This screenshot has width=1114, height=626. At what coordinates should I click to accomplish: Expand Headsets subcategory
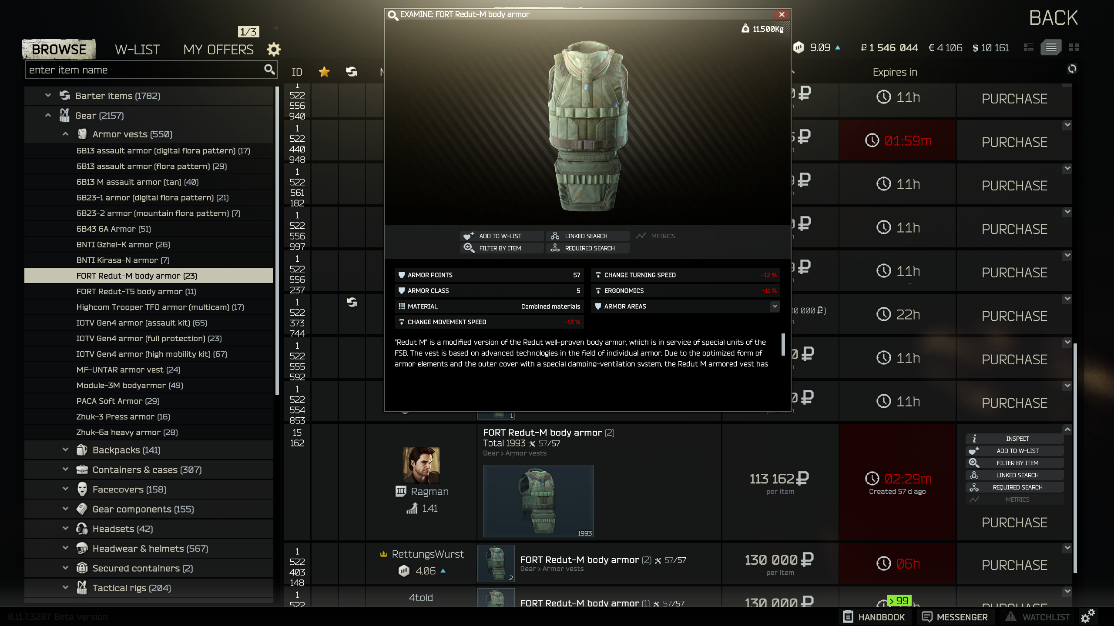[x=66, y=529]
